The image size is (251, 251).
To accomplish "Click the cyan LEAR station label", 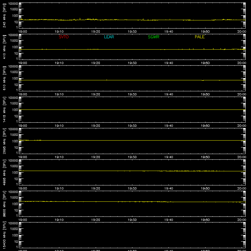I will tap(109, 37).
